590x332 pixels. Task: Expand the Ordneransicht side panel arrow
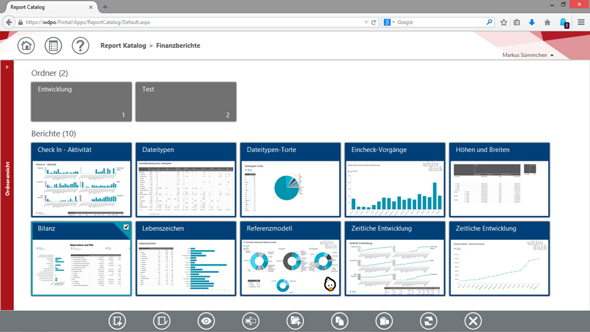pyautogui.click(x=7, y=67)
